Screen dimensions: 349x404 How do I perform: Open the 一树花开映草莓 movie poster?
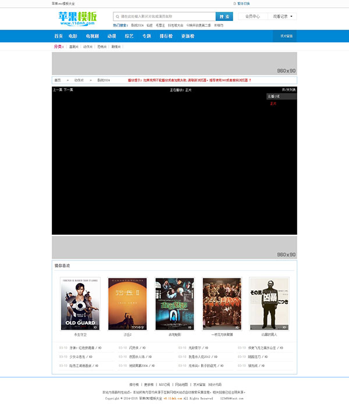pos(222,303)
